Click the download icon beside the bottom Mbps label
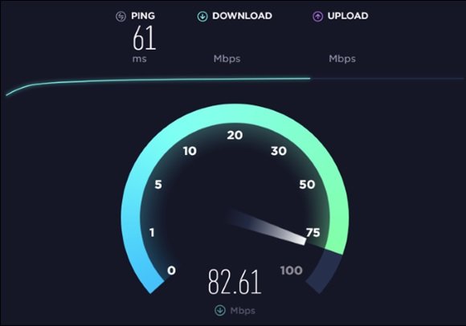The height and width of the screenshot is (326, 466). coord(220,310)
